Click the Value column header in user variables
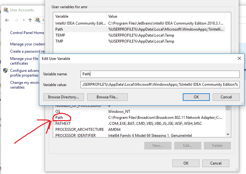The width and height of the screenshot is (246, 174). tap(166, 16)
